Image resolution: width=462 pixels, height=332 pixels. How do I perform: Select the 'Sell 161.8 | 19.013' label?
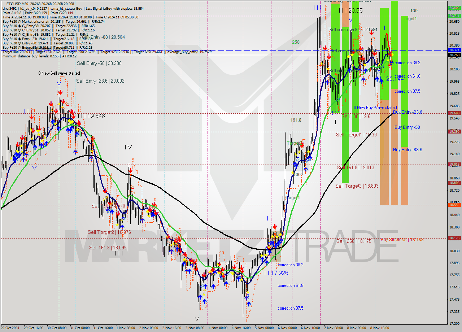pos(355,167)
